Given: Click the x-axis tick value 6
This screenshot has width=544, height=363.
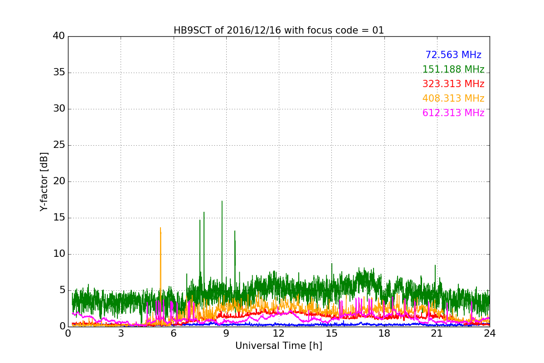Looking at the screenshot, I should tap(174, 334).
